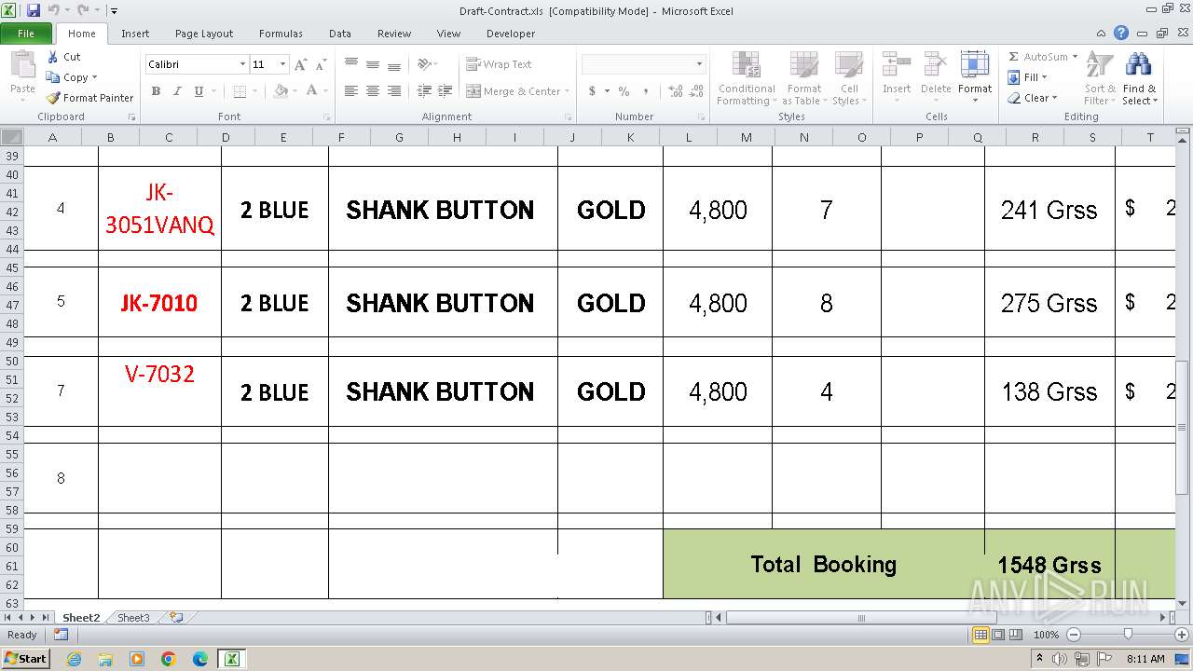
Task: Open Sort & Filter menu
Action: point(1100,78)
